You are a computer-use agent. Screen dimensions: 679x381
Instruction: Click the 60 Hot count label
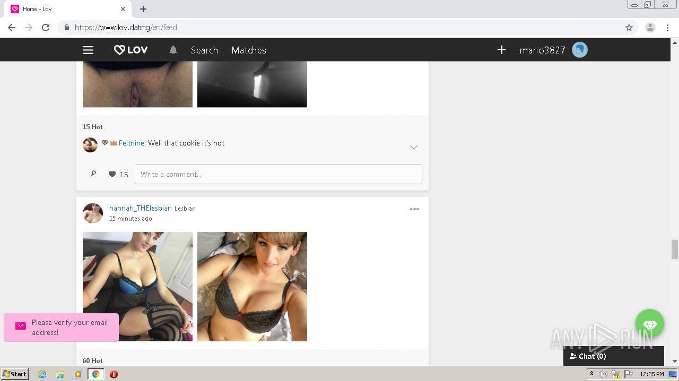point(92,361)
